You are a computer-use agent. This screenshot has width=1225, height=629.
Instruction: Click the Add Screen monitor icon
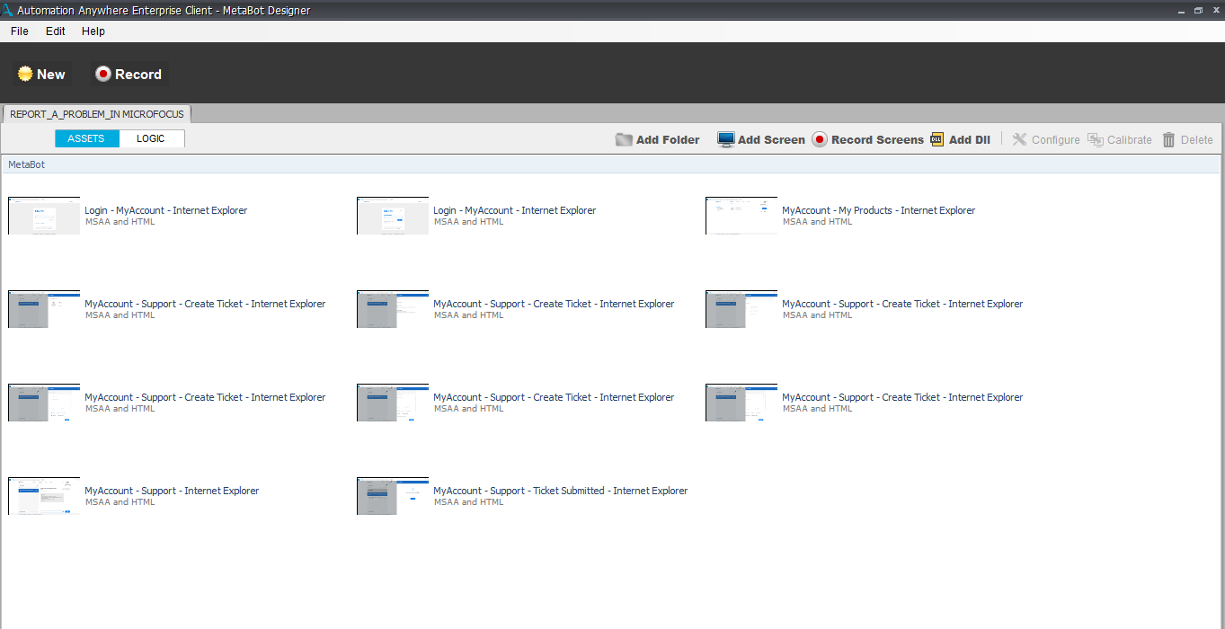726,139
